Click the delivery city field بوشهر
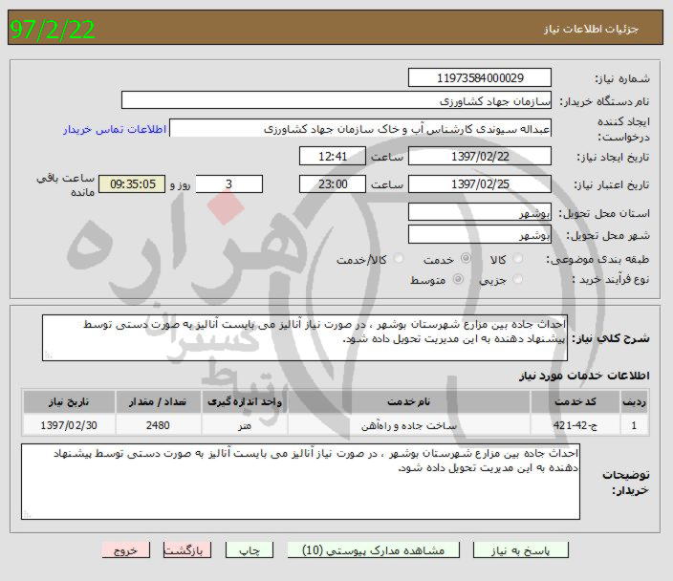Viewport: 673px width, 581px height. (x=480, y=235)
